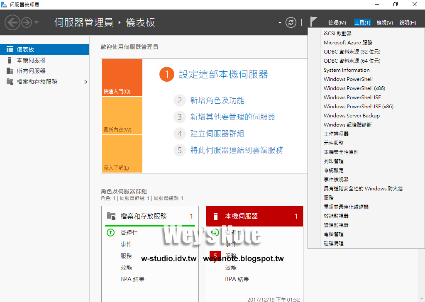Screen dimensions: 425x302
Task: Click red 5 services alert badge
Action: pyautogui.click(x=215, y=256)
